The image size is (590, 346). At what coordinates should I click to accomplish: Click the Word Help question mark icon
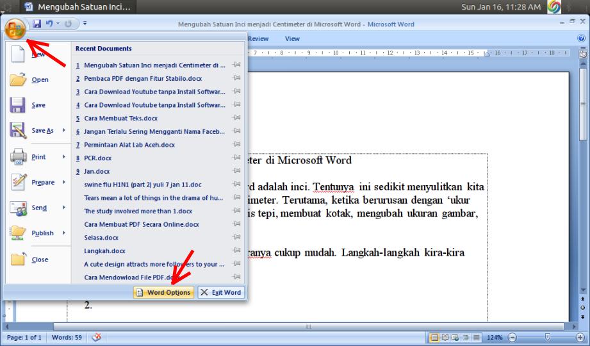[x=581, y=38]
